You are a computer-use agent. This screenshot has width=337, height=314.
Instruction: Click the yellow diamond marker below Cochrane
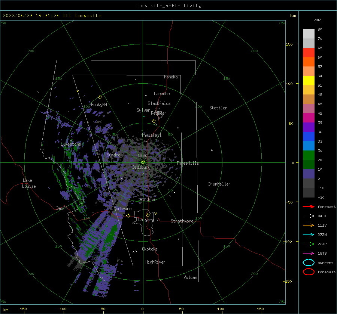point(128,215)
